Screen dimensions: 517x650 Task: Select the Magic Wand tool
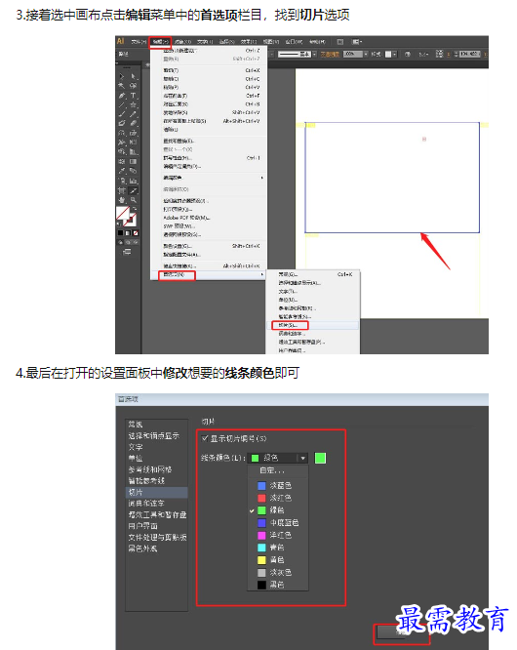(121, 85)
